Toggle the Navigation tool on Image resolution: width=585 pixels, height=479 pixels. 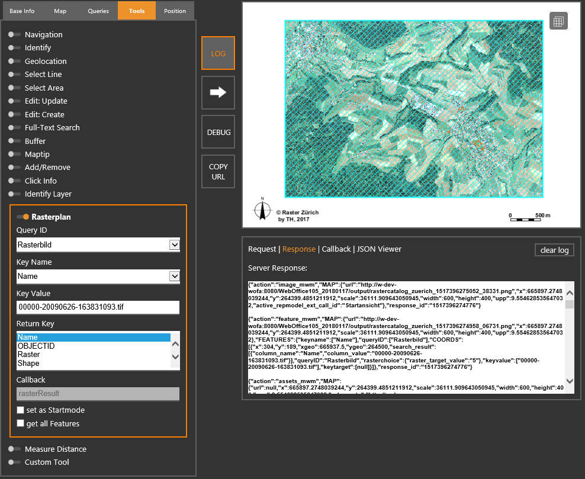click(x=13, y=34)
